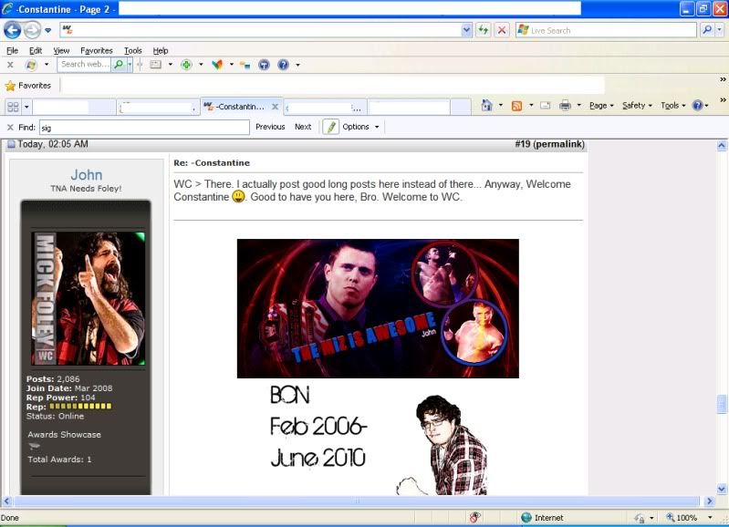
Task: Open the recent pages dropdown near Forward
Action: 47,31
